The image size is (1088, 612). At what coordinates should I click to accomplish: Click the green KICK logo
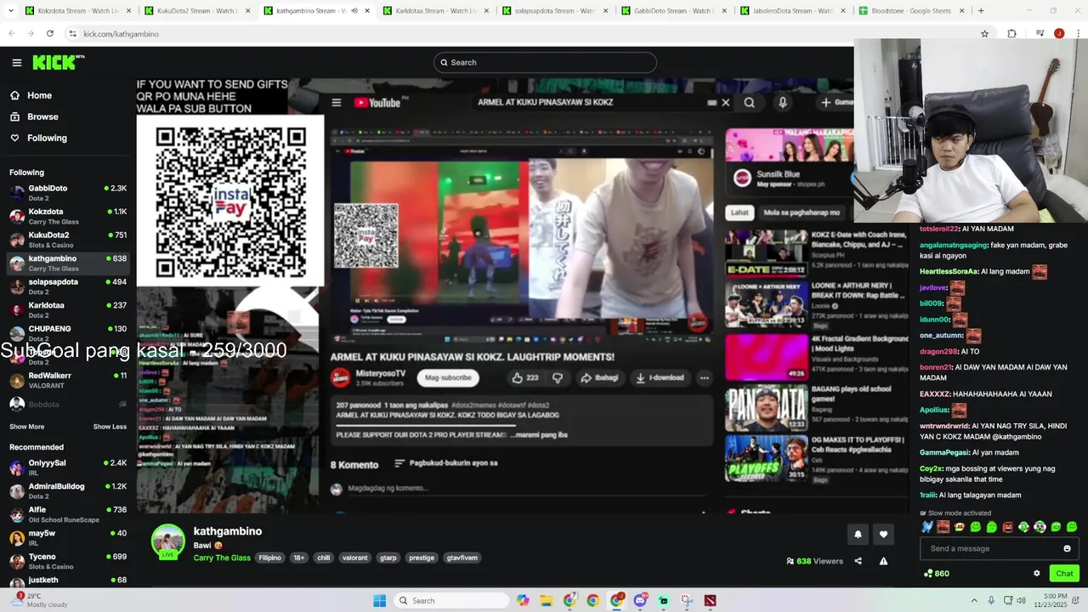58,62
